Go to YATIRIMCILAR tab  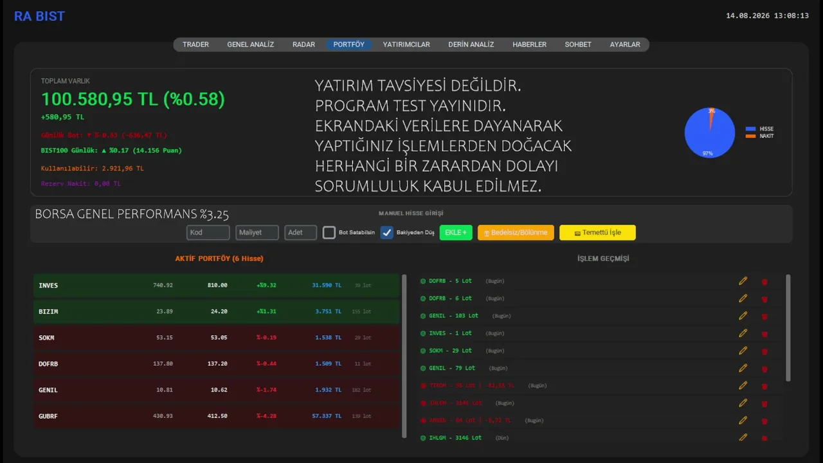[x=406, y=44]
